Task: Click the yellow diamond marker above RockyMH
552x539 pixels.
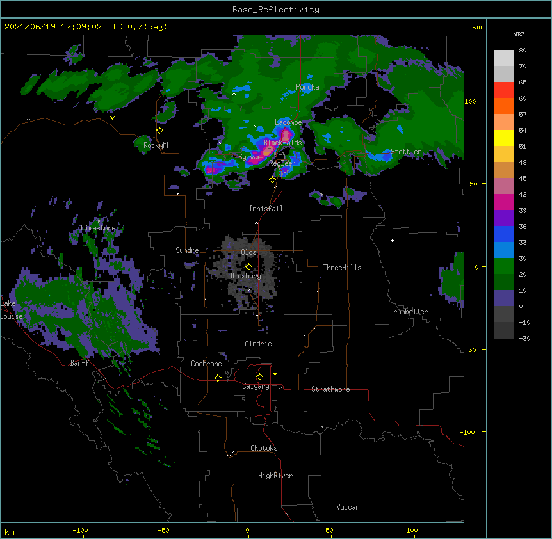Action: point(159,131)
